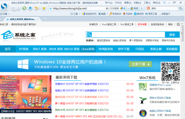Click the toolbar magnifier search icon
The width and height of the screenshot is (185, 119).
(x=180, y=8)
